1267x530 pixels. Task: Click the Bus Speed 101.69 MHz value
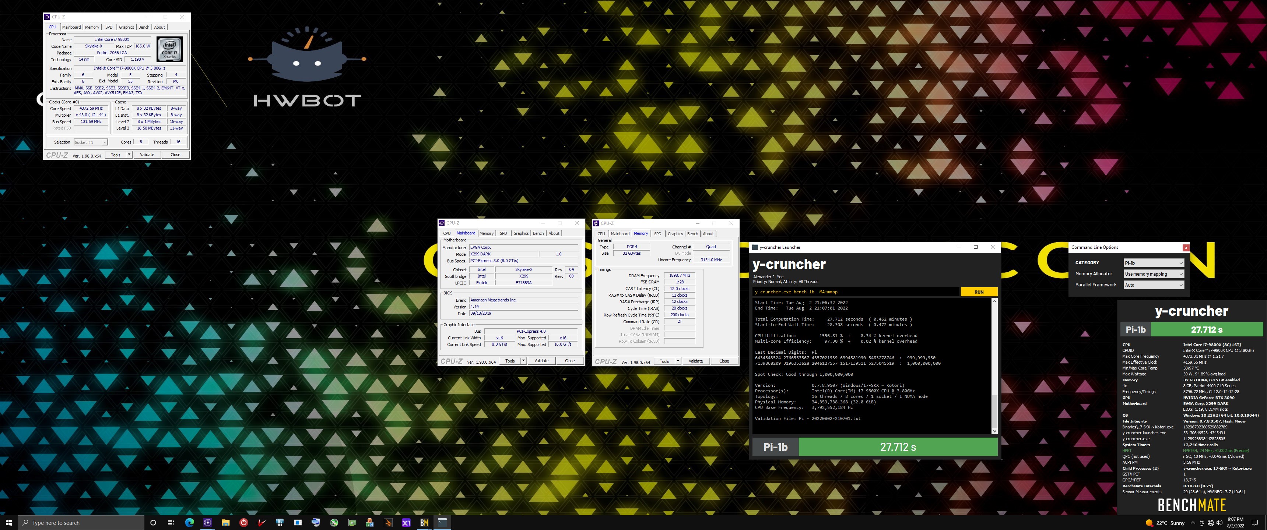(x=91, y=121)
